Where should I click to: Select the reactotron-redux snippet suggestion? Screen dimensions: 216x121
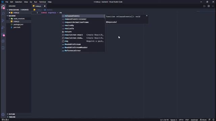[83, 38]
